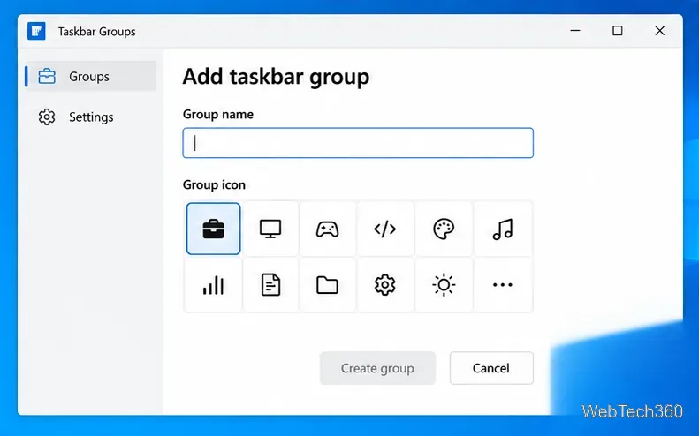Choose the desktop monitor group icon

(x=270, y=229)
